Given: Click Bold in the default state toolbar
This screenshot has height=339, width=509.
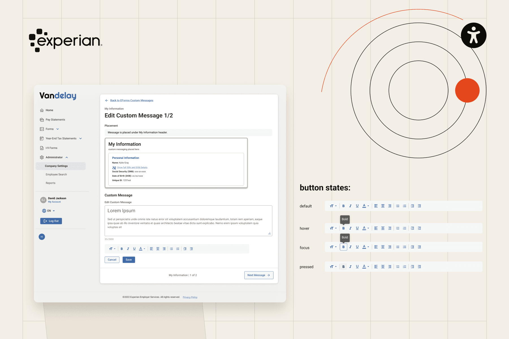Looking at the screenshot, I should 344,206.
